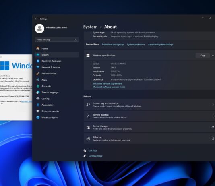The image size is (215, 186).
Task: Click the Get help chat icon
Action: pos(85,151)
